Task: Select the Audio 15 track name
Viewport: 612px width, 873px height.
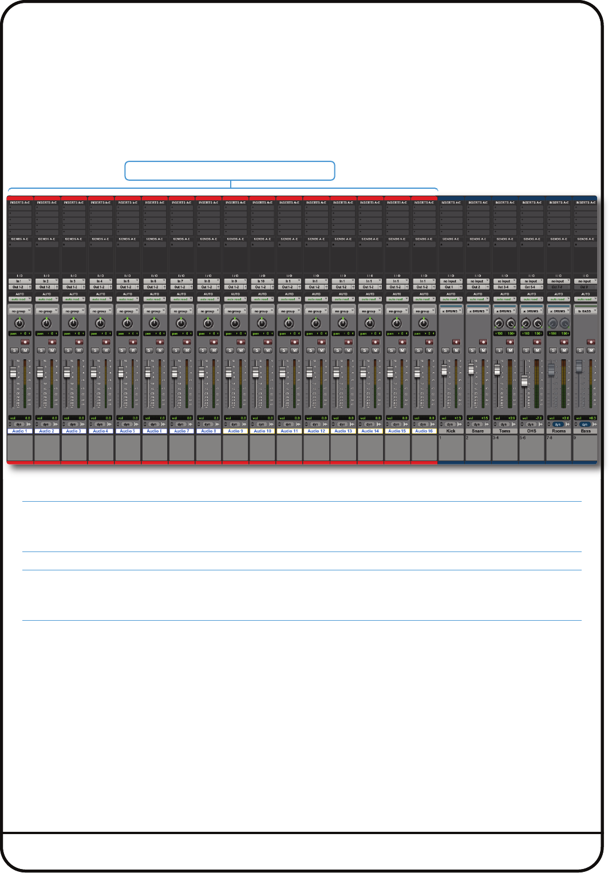Action: (x=397, y=431)
